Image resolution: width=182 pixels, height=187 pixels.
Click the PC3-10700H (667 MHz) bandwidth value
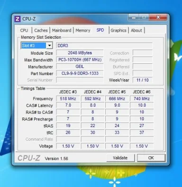(80, 60)
